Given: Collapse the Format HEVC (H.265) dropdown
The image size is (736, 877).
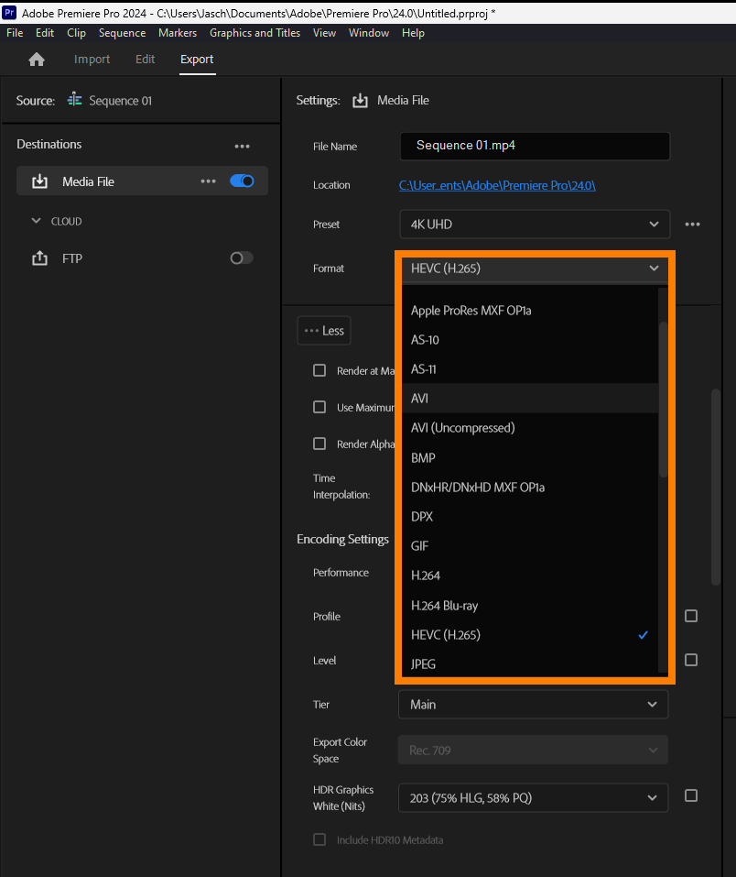Looking at the screenshot, I should [x=535, y=269].
